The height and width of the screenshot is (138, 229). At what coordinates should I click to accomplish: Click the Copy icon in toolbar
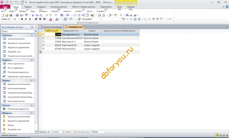tap(37, 15)
